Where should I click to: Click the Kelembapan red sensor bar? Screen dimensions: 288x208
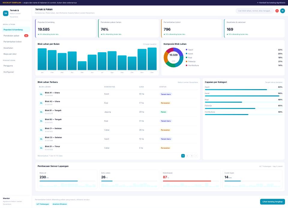pyautogui.click(x=191, y=181)
